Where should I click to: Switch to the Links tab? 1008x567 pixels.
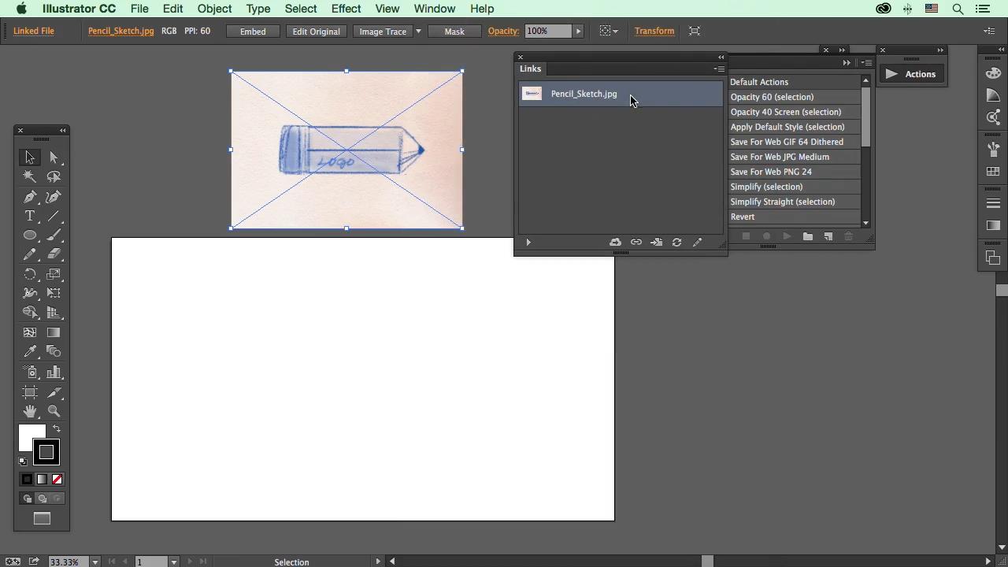point(530,69)
